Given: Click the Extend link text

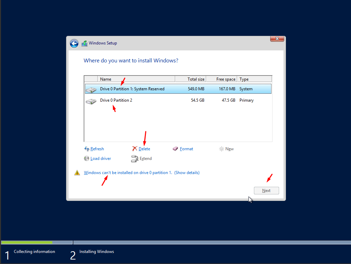Looking at the screenshot, I should click(146, 159).
